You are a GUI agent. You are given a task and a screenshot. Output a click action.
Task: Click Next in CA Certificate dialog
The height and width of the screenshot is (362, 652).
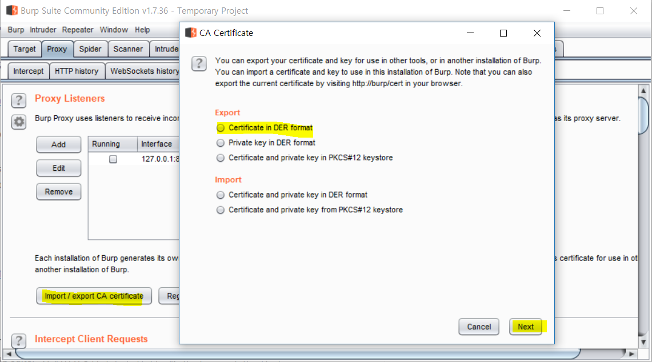pyautogui.click(x=526, y=327)
